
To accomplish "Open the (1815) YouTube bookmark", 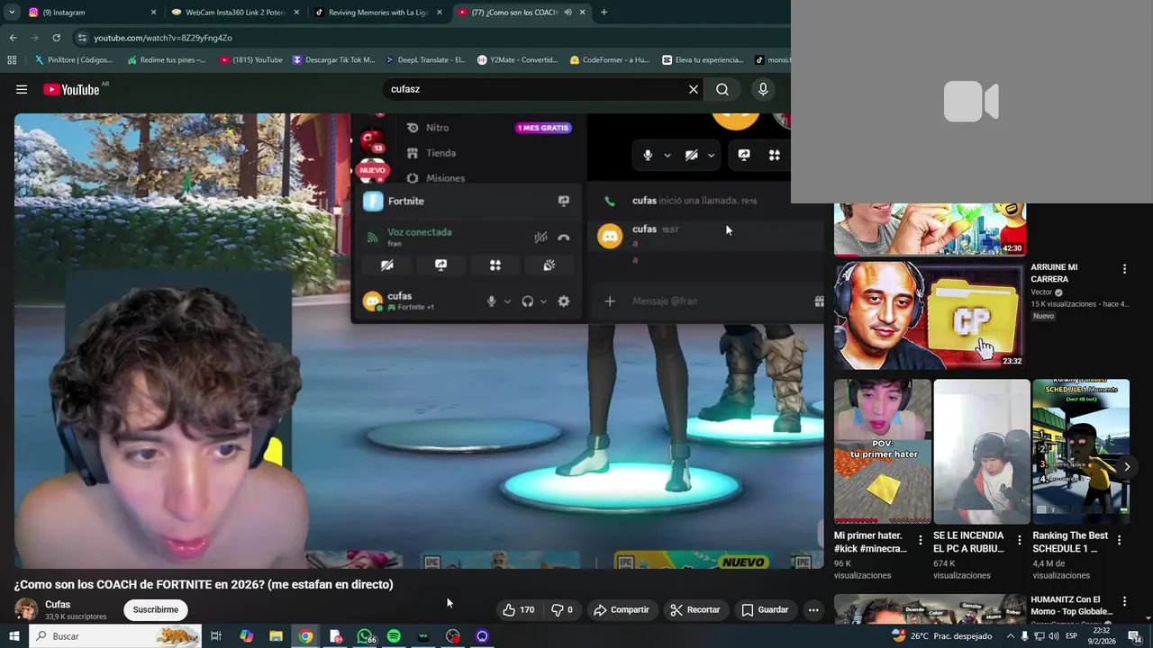I will click(251, 60).
